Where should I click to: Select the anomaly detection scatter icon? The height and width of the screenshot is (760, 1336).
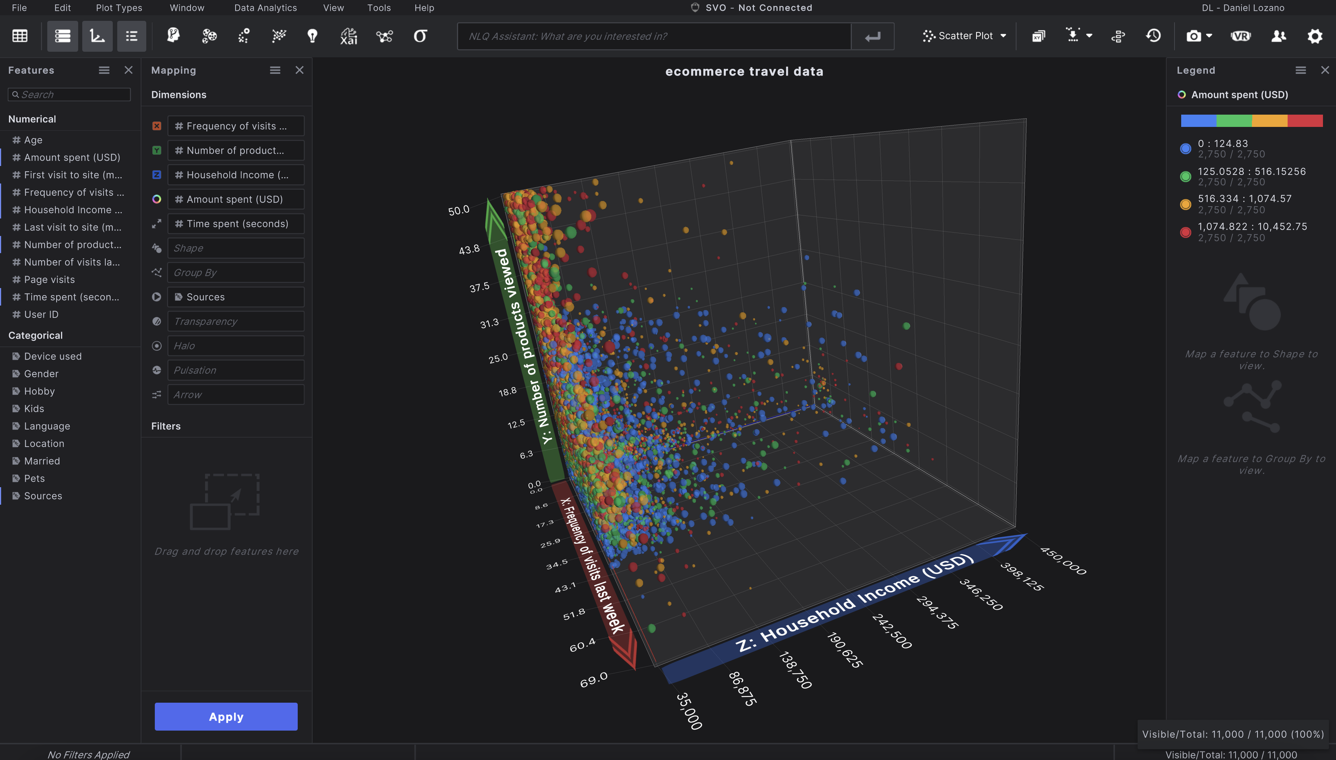pos(243,36)
